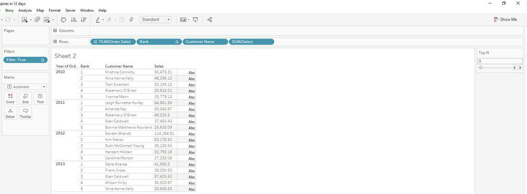527x194 pixels.
Task: Click the Dana Sharpe customer cell
Action: pyautogui.click(x=116, y=164)
